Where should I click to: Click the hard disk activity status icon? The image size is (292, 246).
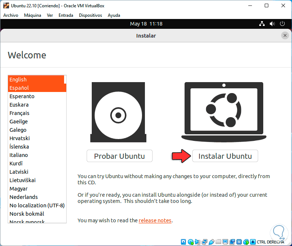pyautogui.click(x=183, y=242)
